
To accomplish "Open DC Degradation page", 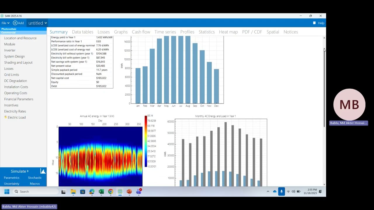I will (x=15, y=81).
